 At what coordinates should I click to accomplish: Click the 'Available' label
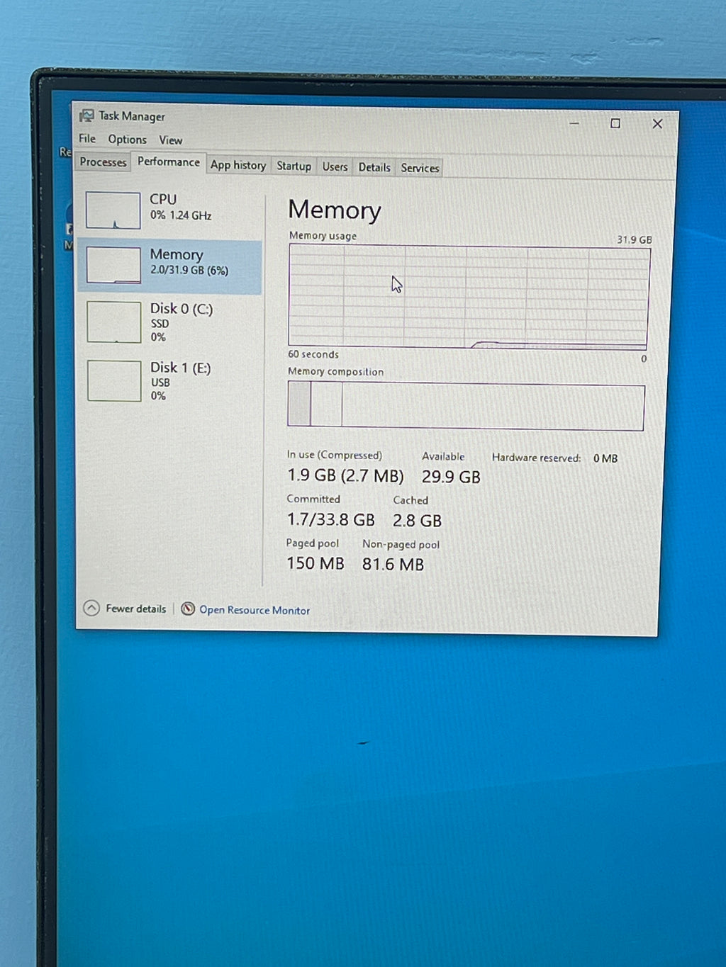[x=443, y=456]
